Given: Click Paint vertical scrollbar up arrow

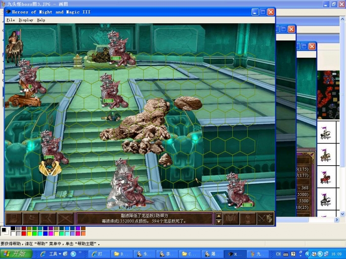Looking at the screenshot, I should coord(342,19).
